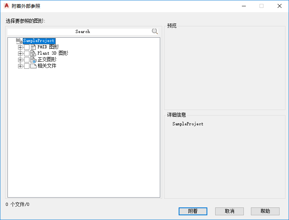Check the P&ID 图形 checkbox
Image resolution: width=289 pixels, height=220 pixels.
[27, 47]
